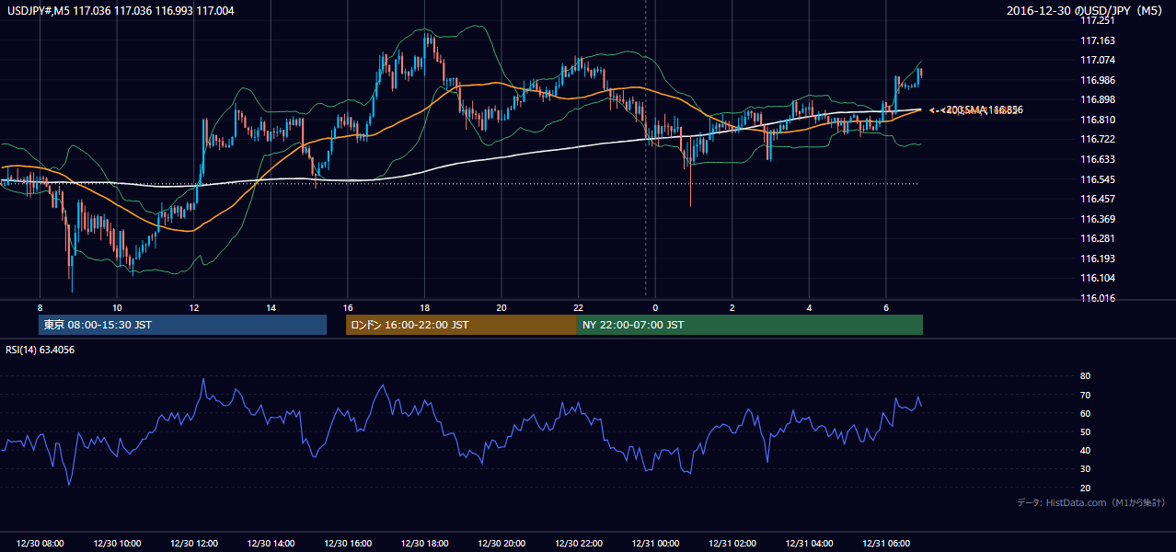Click the 200SMA 116.856 annotation label
The width and height of the screenshot is (1176, 552).
[x=975, y=110]
